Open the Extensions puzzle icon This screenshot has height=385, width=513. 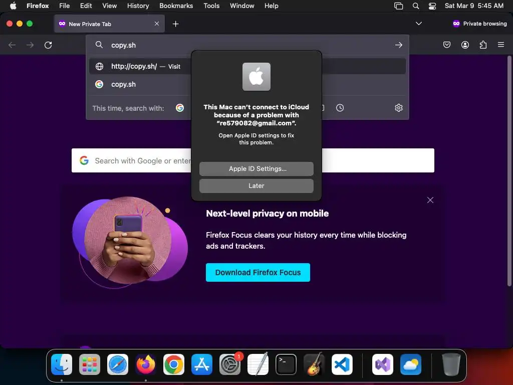coord(483,45)
